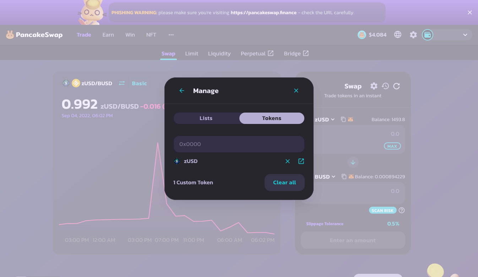Refresh the swap price
This screenshot has width=478, height=277.
(397, 86)
